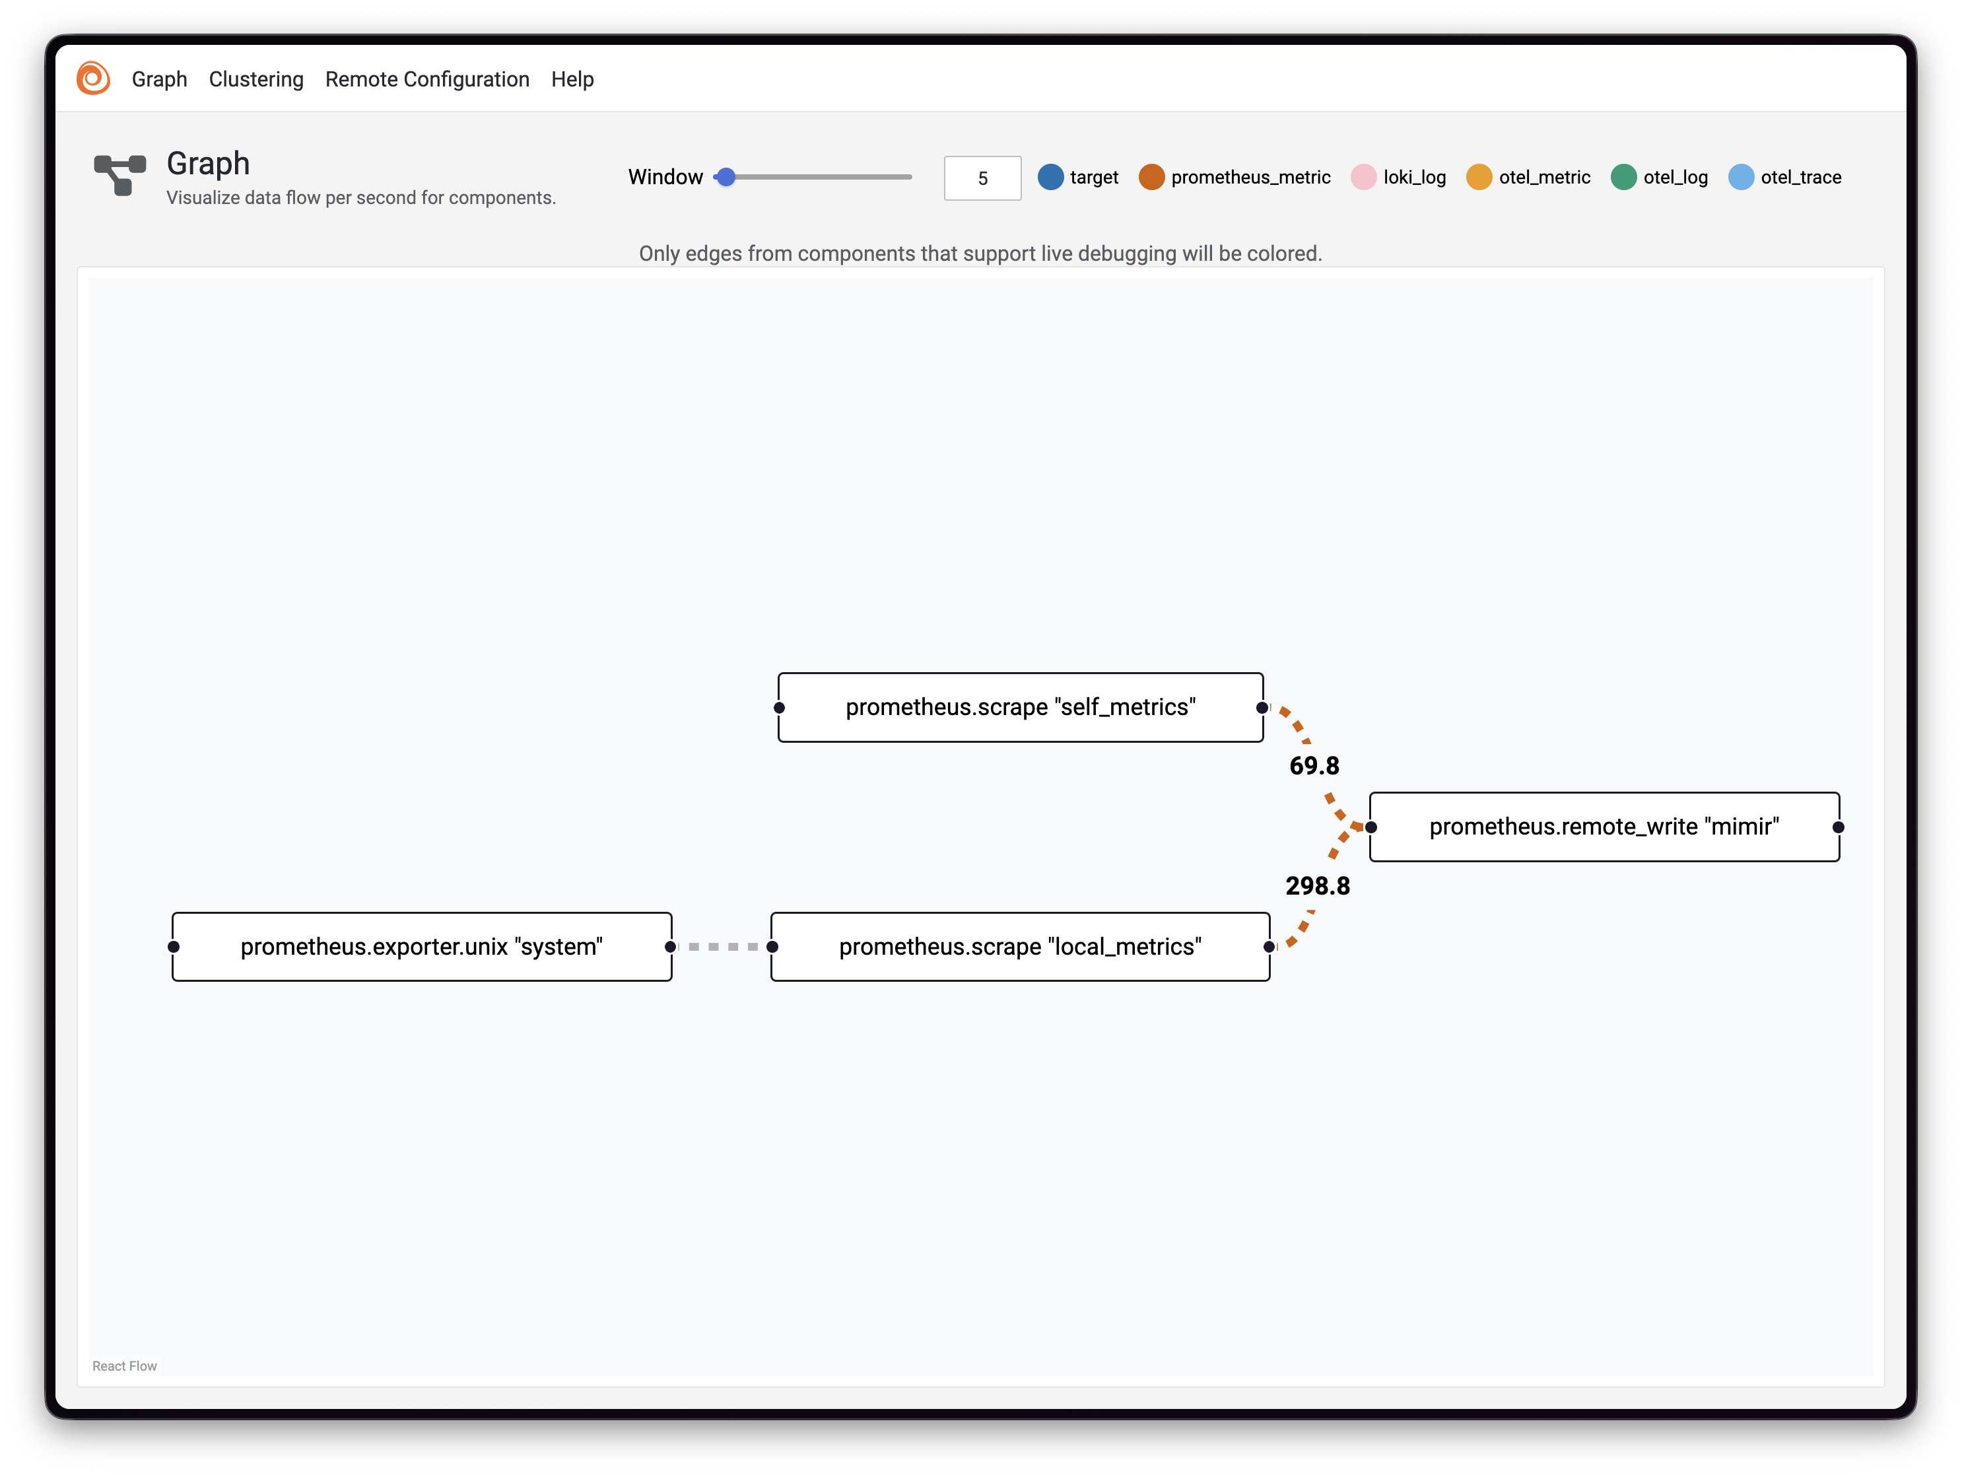
Task: Click the pink loki_log legend dot
Action: pyautogui.click(x=1363, y=178)
